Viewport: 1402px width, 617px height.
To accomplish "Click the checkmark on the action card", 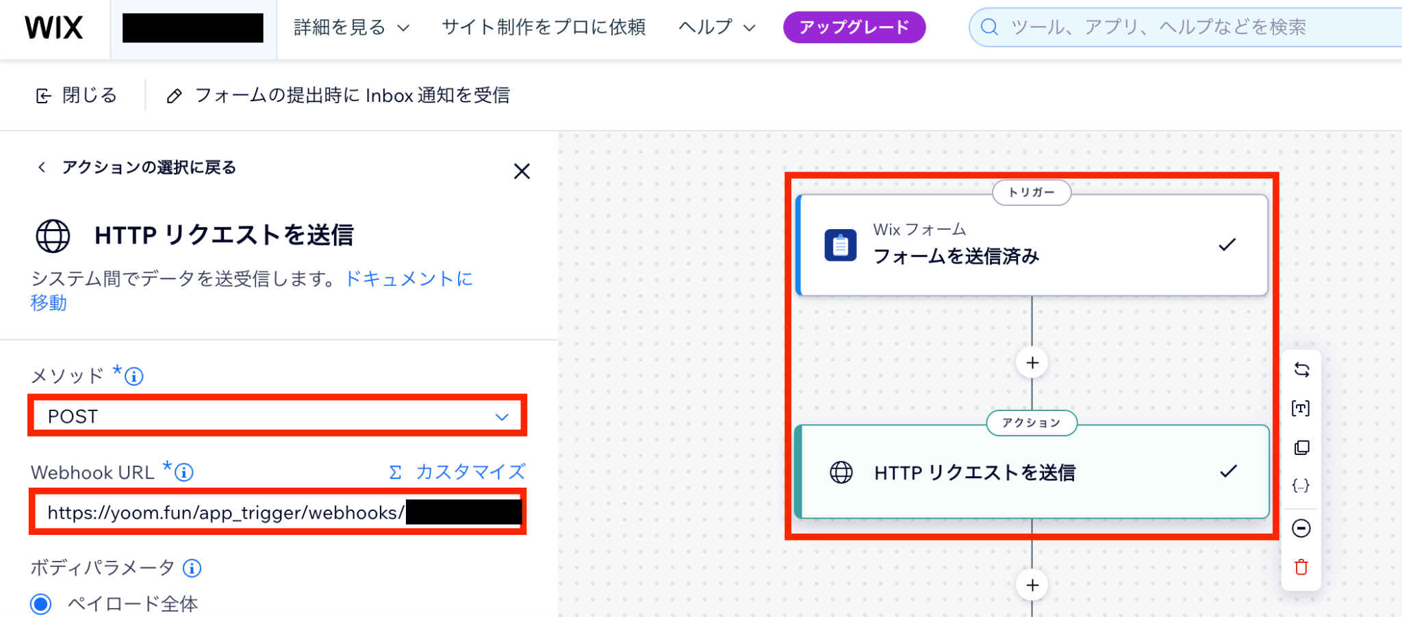I will click(x=1229, y=471).
